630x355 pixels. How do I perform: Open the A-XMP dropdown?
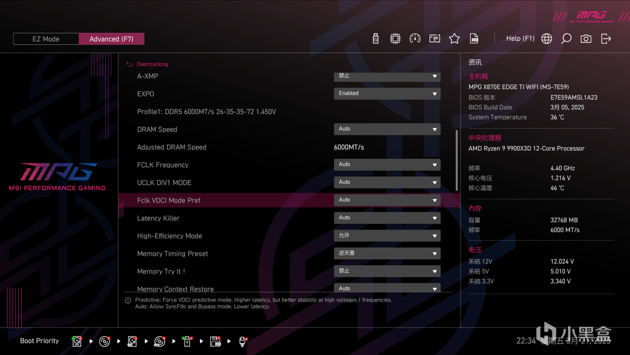(x=387, y=76)
